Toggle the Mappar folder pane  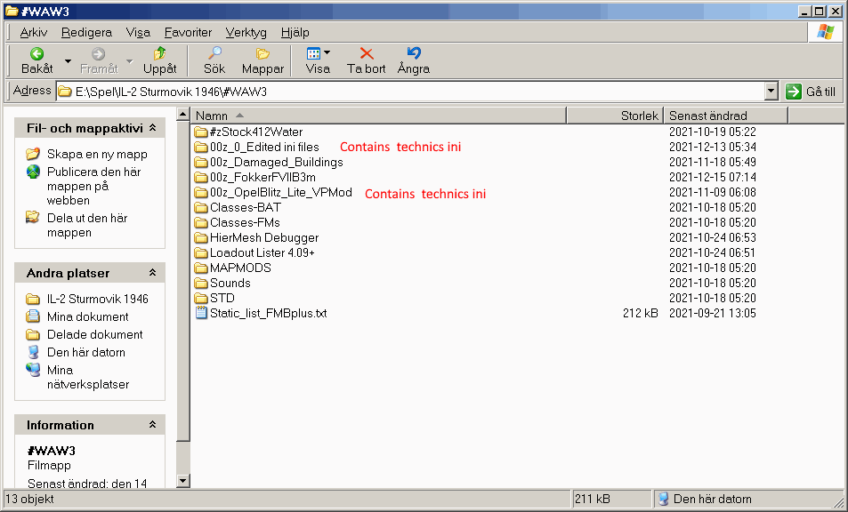(262, 60)
